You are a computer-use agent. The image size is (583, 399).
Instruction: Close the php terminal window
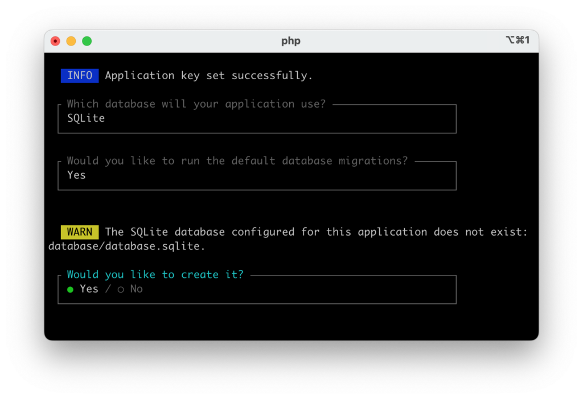(x=55, y=41)
